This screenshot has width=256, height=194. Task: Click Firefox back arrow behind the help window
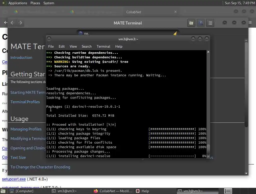6,22
